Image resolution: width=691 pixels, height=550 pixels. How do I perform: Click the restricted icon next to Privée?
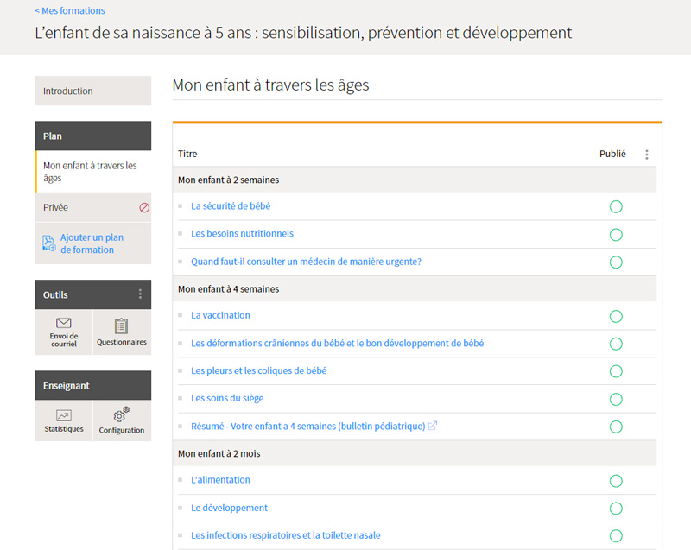click(144, 208)
